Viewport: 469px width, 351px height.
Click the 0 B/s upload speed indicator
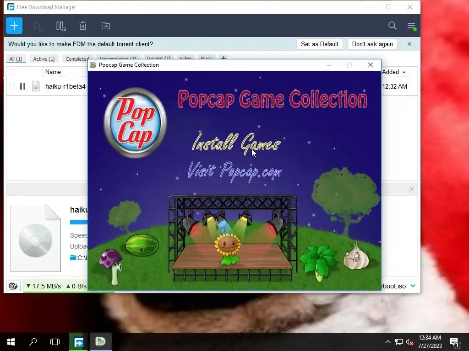[76, 286]
